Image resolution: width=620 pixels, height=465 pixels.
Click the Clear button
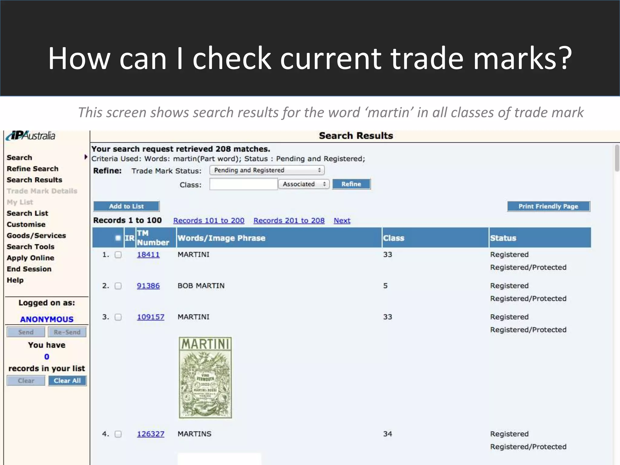click(x=26, y=381)
